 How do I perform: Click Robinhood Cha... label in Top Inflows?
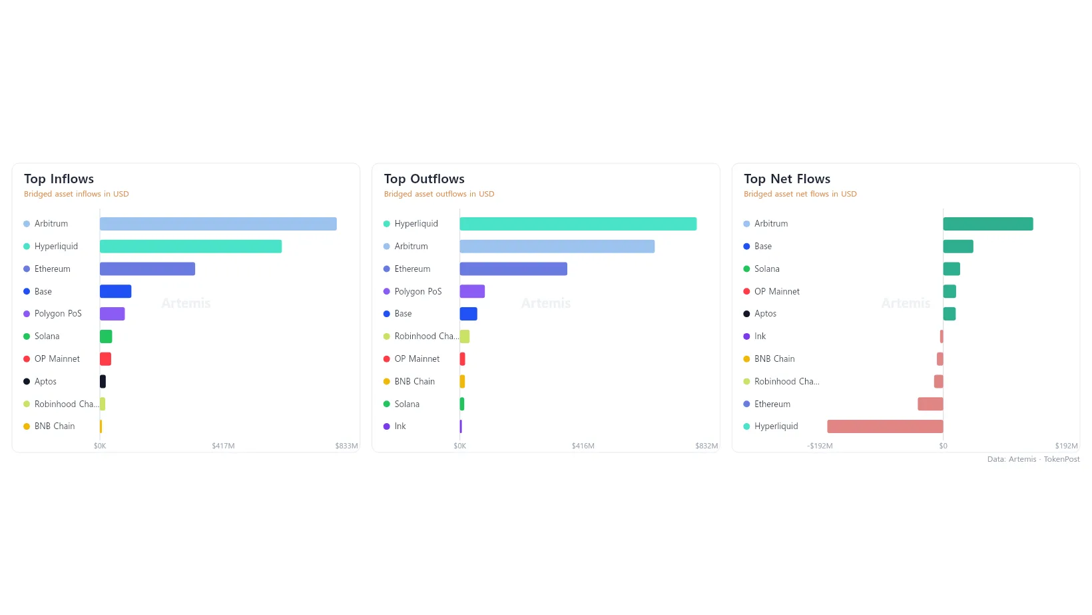(x=67, y=404)
